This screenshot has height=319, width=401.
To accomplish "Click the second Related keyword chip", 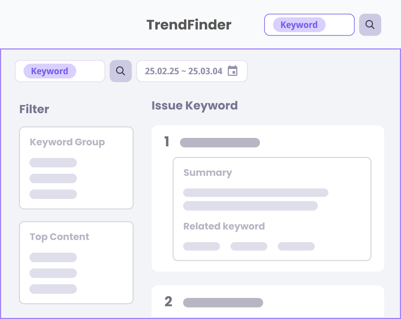I will [249, 246].
